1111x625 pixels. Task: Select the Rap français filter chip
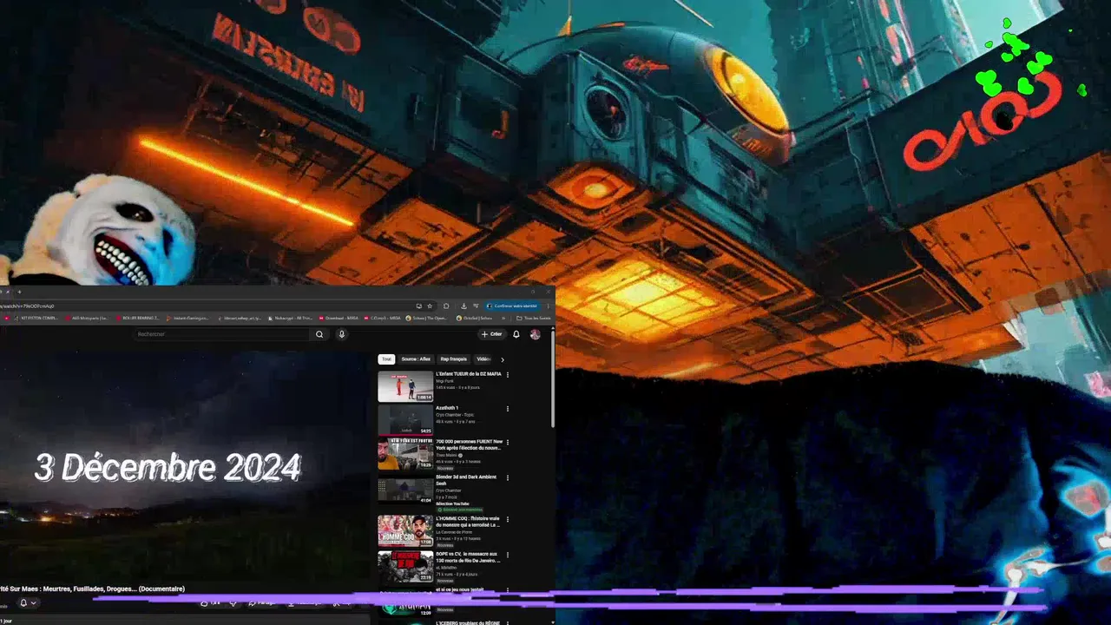tap(453, 359)
